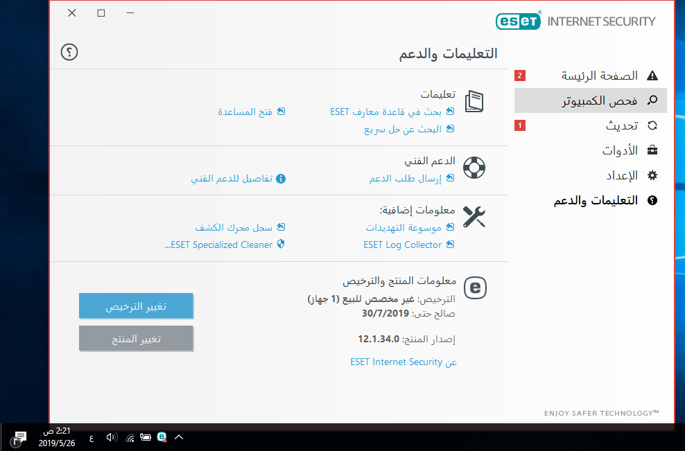Click info icon next to تفاصيل للدعم الفني
The width and height of the screenshot is (685, 451).
pyautogui.click(x=281, y=178)
